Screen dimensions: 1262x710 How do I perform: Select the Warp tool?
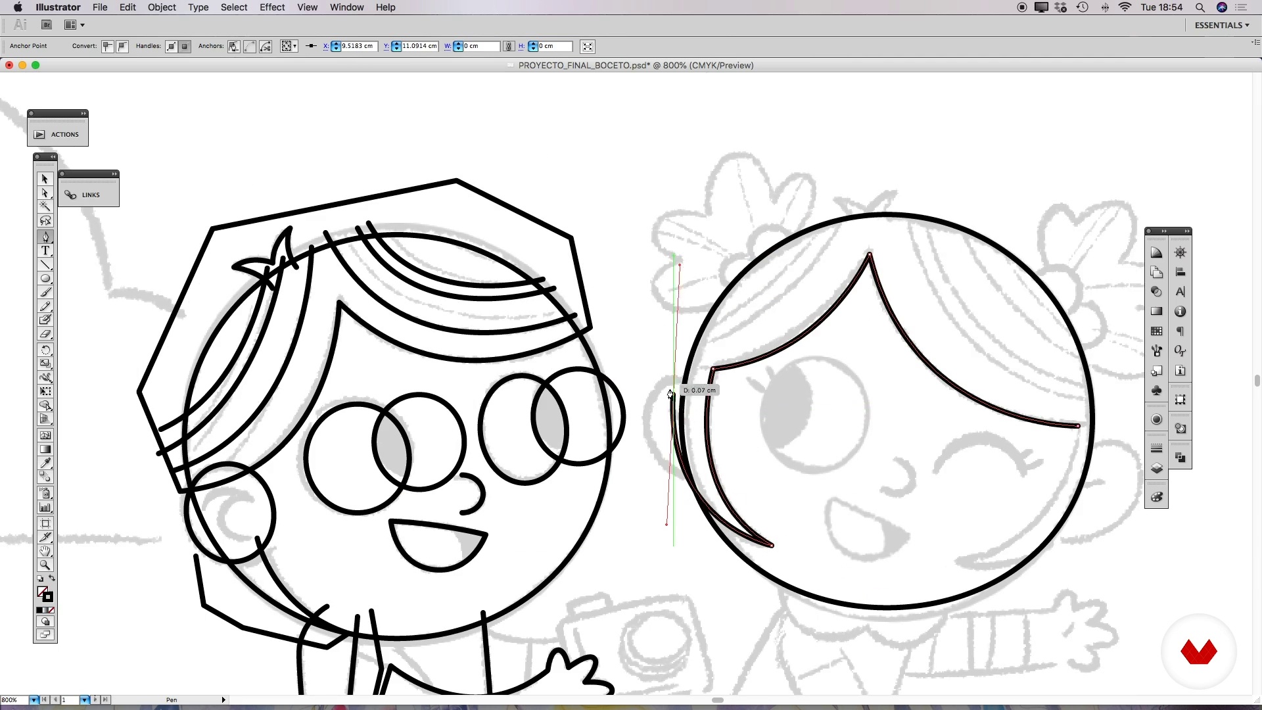[45, 377]
